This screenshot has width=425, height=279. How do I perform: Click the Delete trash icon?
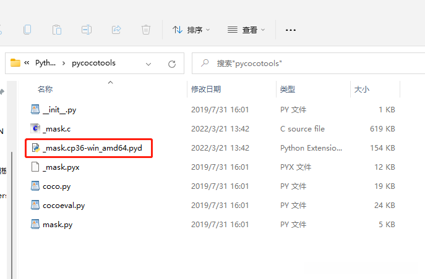(146, 30)
